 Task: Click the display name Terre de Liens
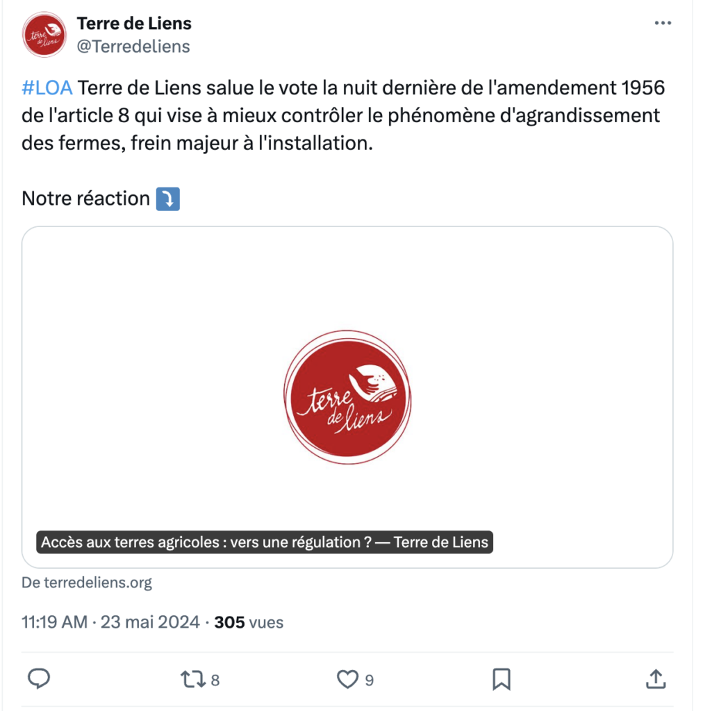tap(134, 23)
